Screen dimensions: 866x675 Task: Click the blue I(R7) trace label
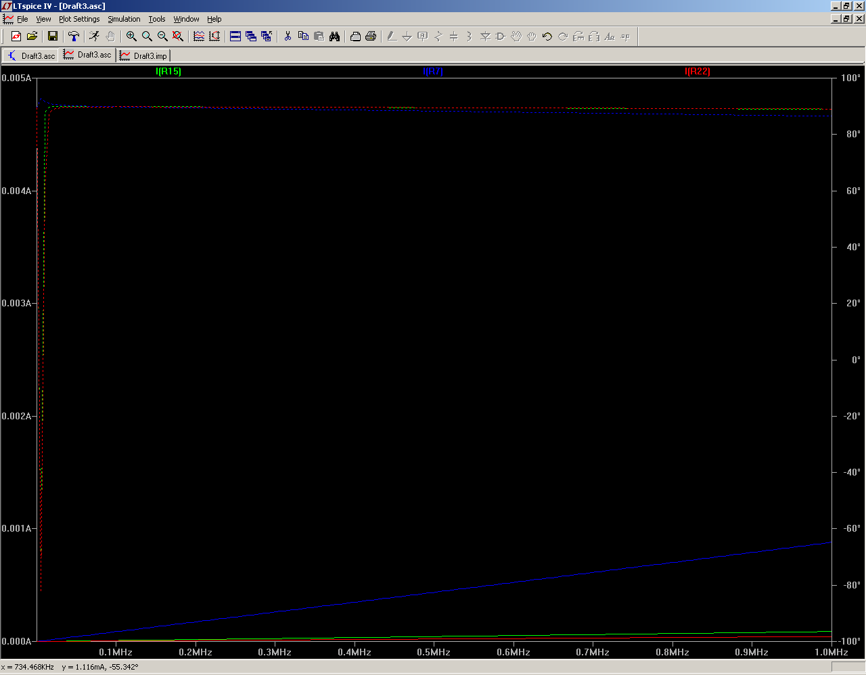point(433,71)
